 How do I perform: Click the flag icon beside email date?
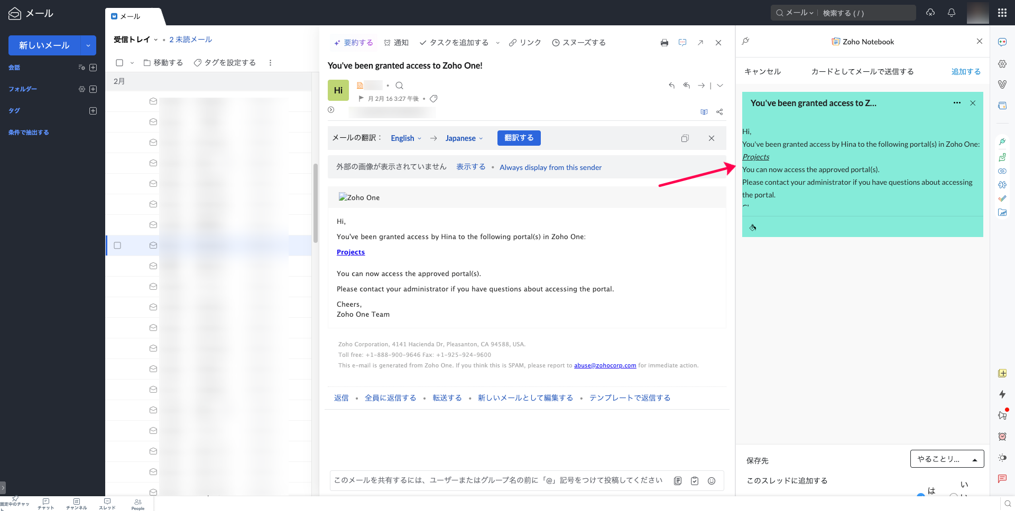pos(361,99)
